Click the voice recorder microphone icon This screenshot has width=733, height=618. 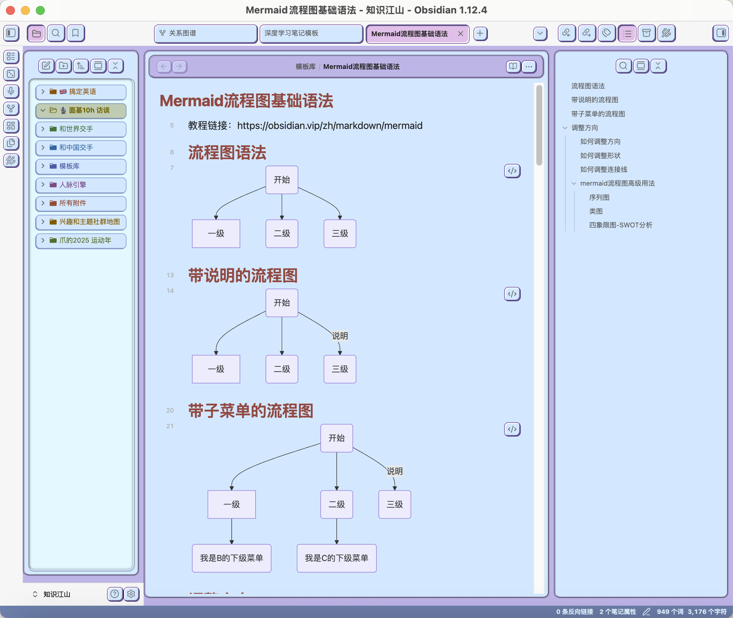(x=11, y=91)
